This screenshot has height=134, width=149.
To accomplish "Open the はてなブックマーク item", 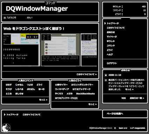I will [x=81, y=89].
